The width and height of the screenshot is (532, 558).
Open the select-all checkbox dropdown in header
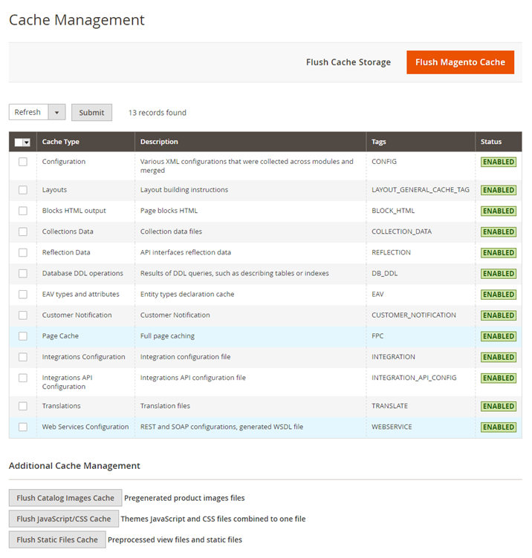tap(27, 142)
